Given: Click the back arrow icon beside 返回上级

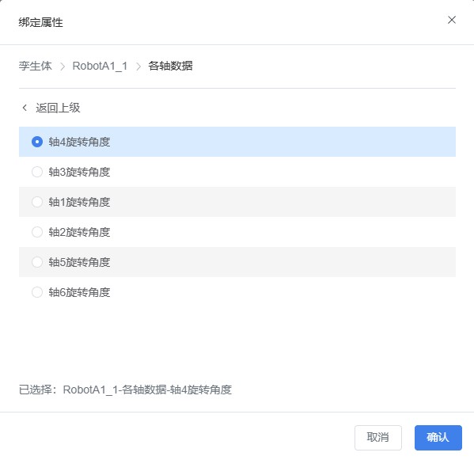Looking at the screenshot, I should pos(25,108).
